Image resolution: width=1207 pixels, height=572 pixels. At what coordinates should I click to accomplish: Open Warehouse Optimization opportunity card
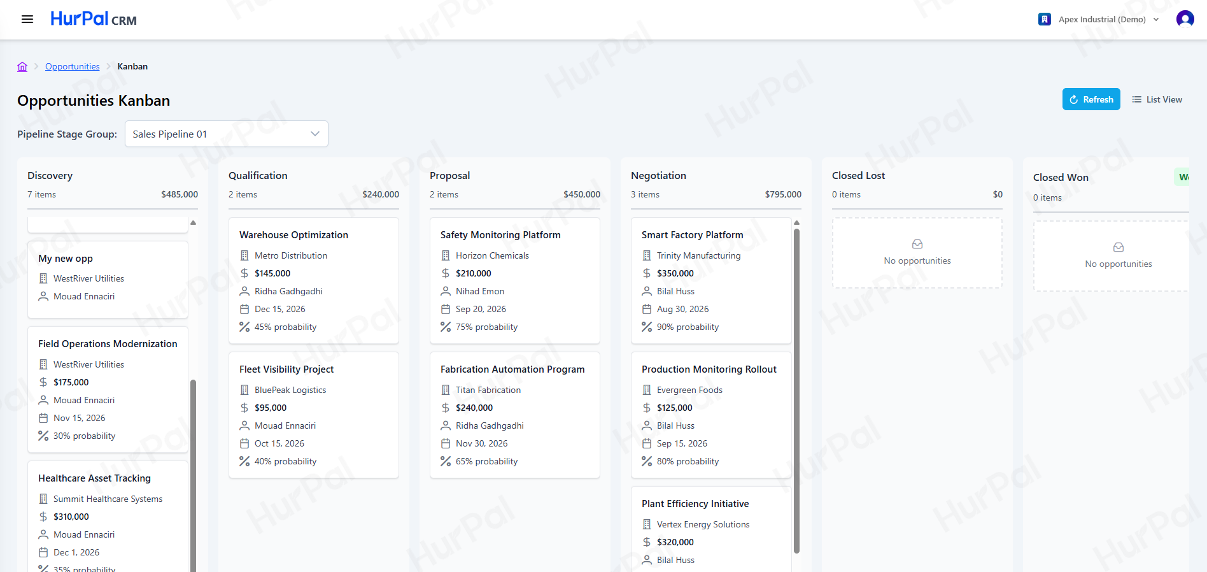314,280
